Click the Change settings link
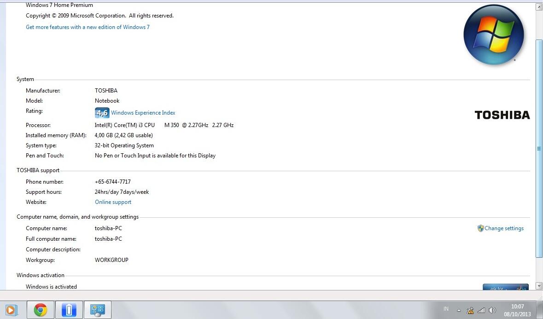The width and height of the screenshot is (543, 319). [x=504, y=228]
